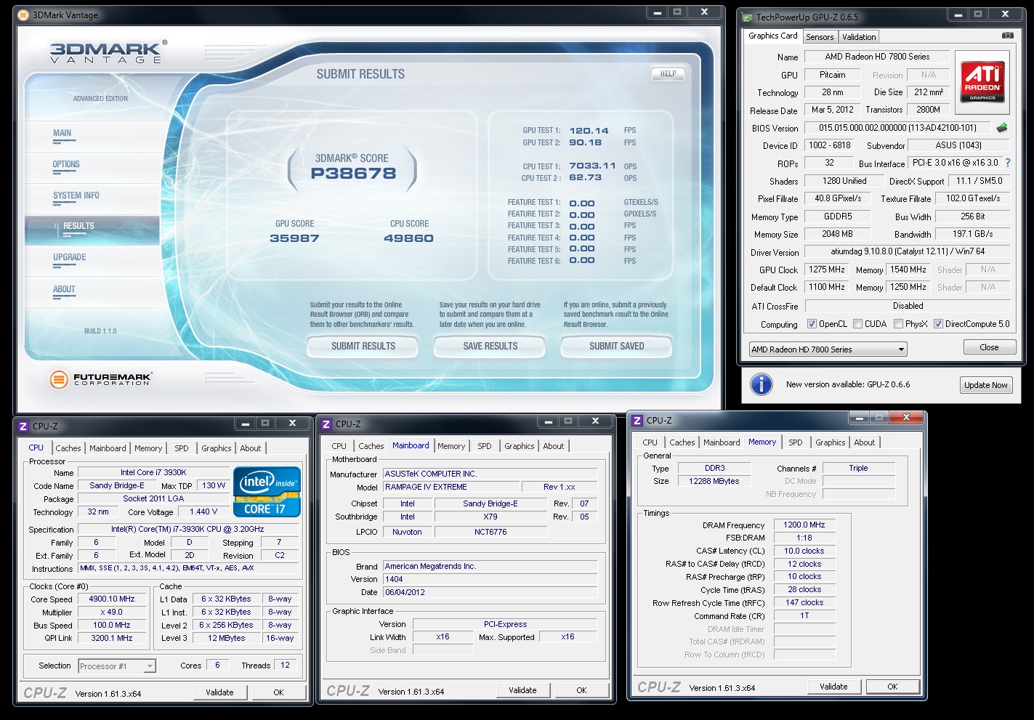Click the GPU-Z Name field AMD Radeon HD 7800 Series

tap(877, 57)
